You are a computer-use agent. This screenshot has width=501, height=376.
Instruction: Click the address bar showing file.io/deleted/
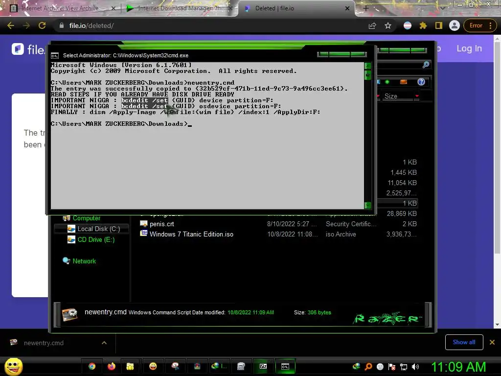point(211,25)
